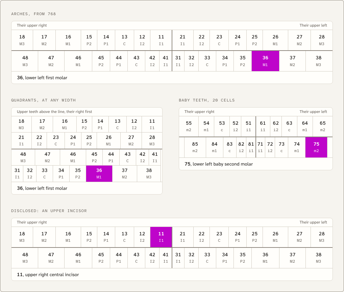Choose tooth 28 M3 in Arches chart
344x292 pixels.
coord(322,40)
